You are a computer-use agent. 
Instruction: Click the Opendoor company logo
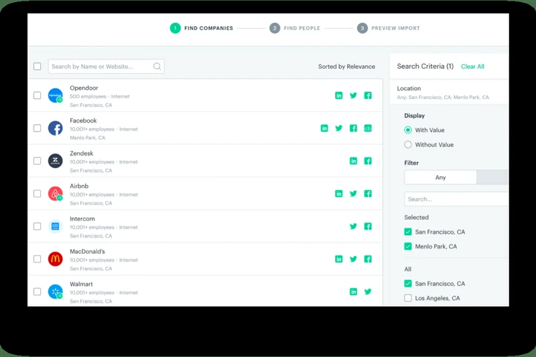point(55,95)
